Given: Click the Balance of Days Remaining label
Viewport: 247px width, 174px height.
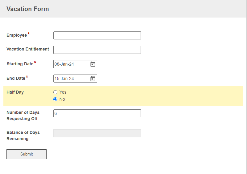Looking at the screenshot, I should pyautogui.click(x=23, y=136).
